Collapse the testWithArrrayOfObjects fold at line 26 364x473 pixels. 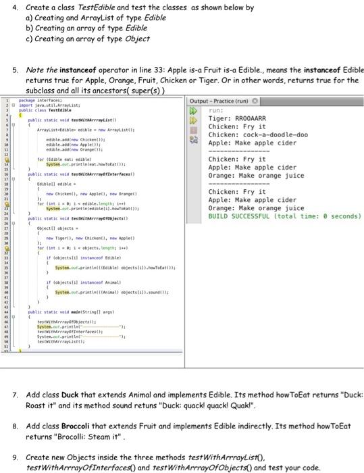(14, 224)
